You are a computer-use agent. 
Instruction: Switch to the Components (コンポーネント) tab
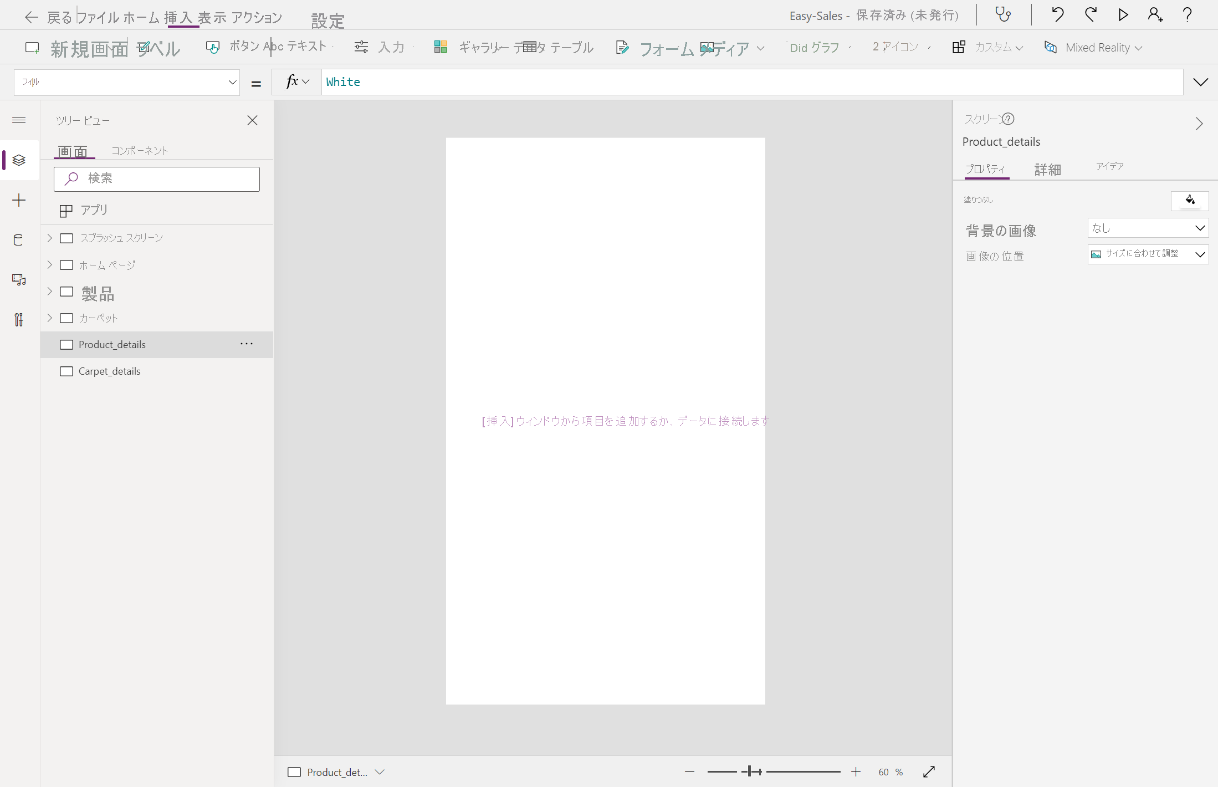pyautogui.click(x=140, y=150)
